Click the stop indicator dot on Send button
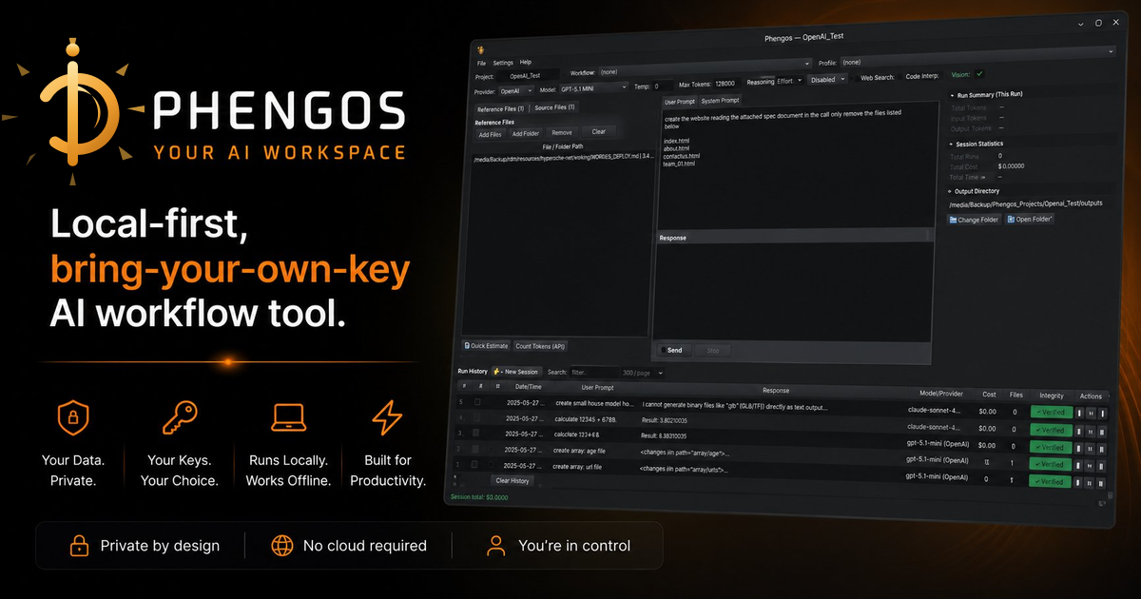The height and width of the screenshot is (599, 1141). tap(663, 350)
